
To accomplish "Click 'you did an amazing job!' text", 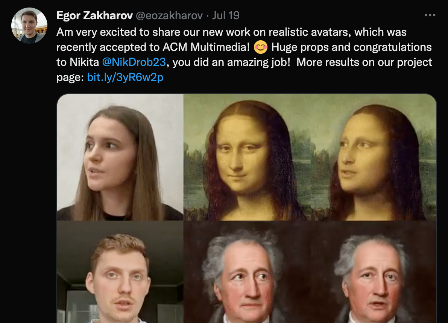I will point(231,62).
